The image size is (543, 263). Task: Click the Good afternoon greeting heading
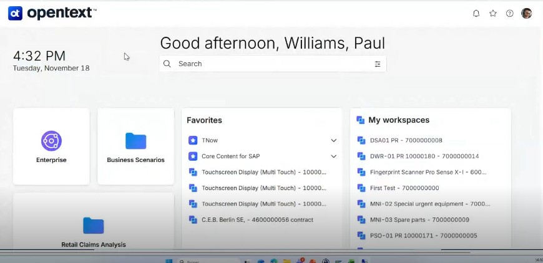tap(273, 43)
